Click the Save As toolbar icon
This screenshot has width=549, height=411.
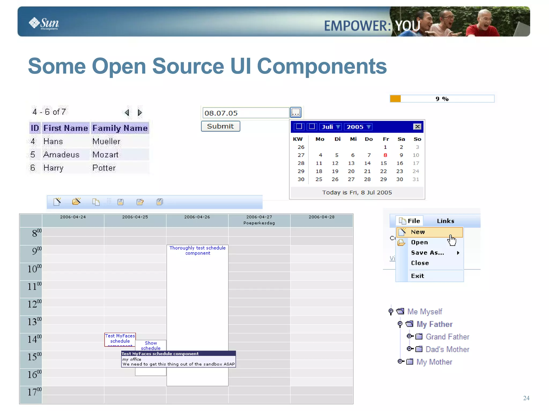point(140,202)
